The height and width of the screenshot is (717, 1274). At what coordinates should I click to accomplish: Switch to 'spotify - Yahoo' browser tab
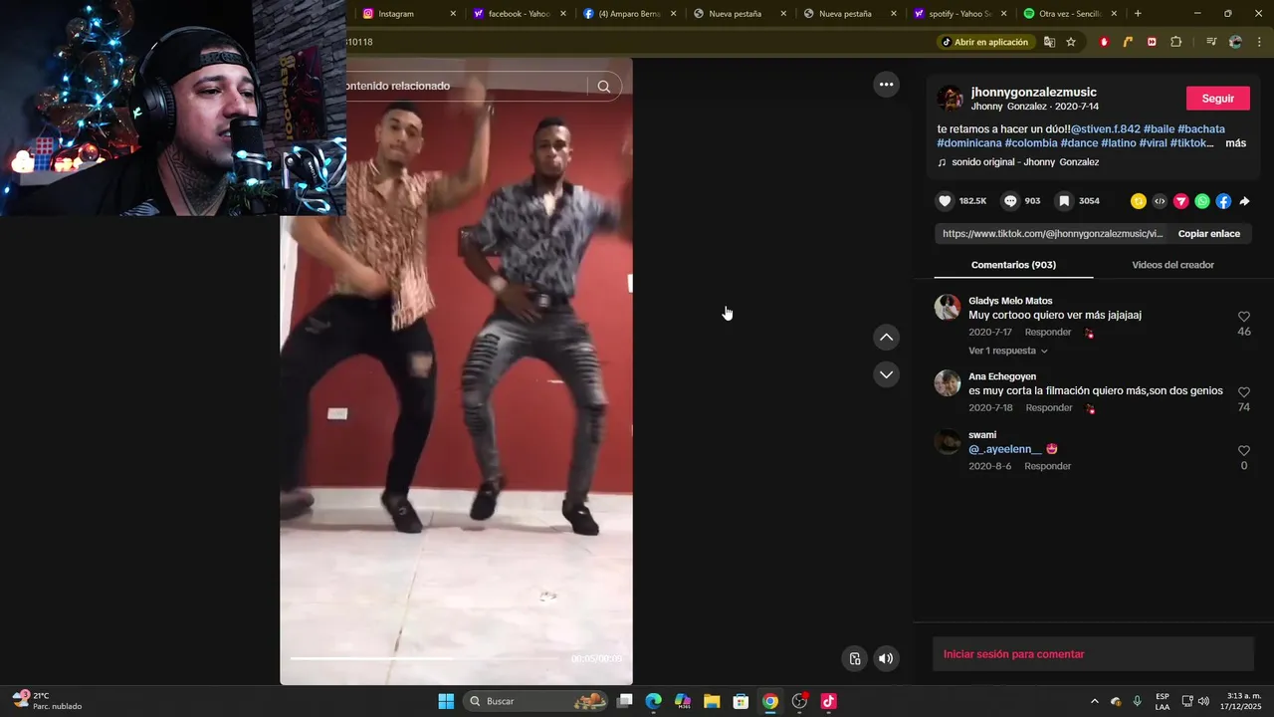[959, 14]
